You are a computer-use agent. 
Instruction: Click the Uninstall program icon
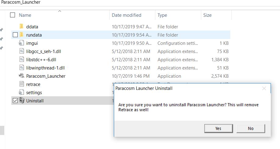pos(21,100)
